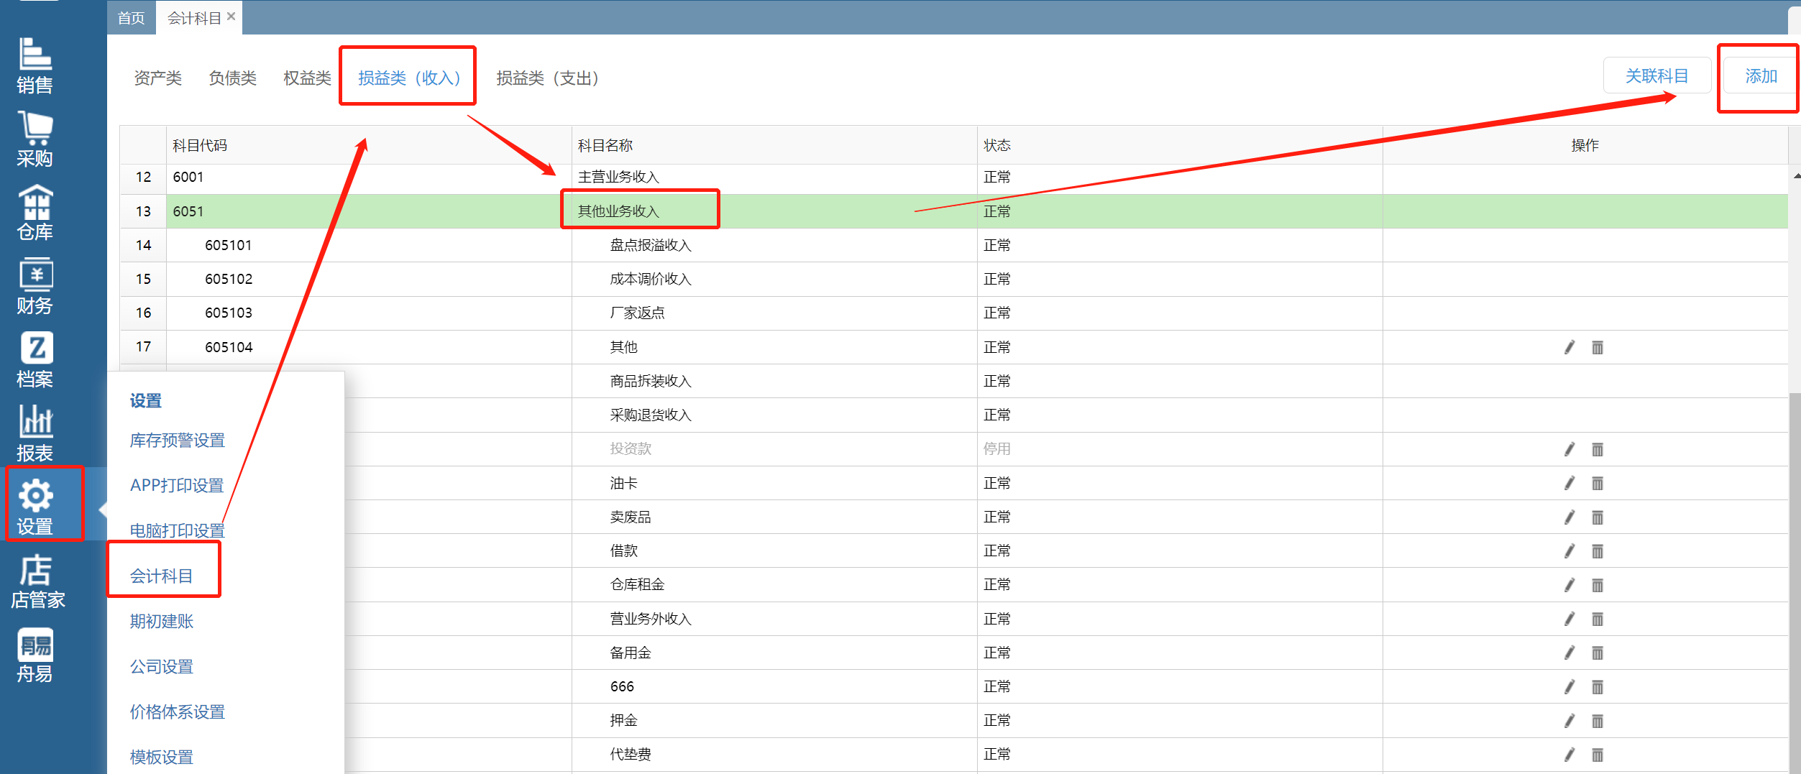
Task: Edit the 备用金 row with pencil icon
Action: 1569,653
